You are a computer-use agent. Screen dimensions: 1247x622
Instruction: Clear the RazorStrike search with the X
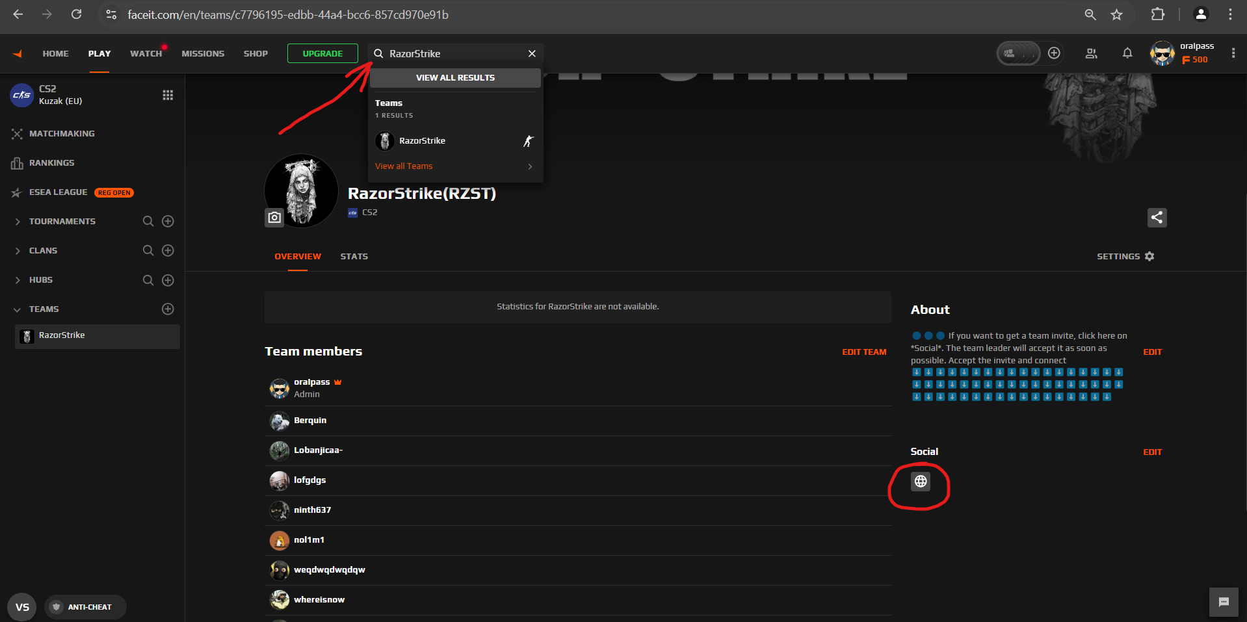click(532, 53)
